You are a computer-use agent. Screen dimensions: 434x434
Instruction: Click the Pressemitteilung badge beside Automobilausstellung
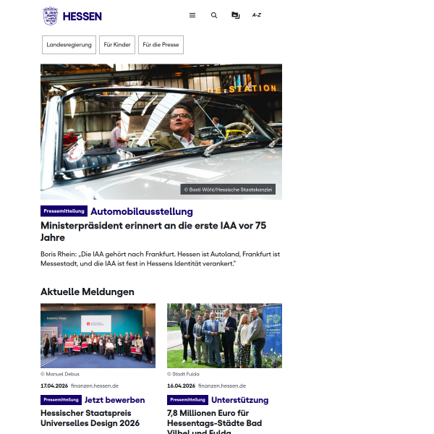tap(64, 211)
